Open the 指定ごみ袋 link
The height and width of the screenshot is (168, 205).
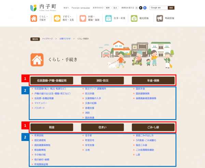(141, 145)
